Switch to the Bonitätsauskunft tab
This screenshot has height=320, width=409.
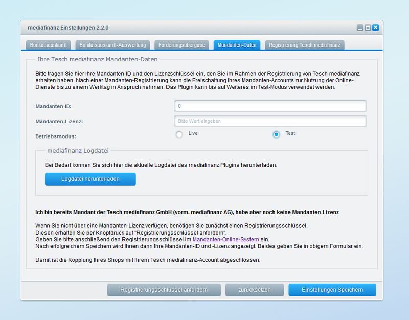(48, 45)
